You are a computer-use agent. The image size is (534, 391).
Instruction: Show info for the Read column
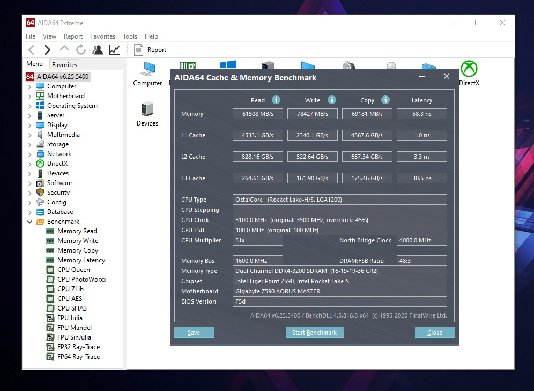(x=276, y=100)
